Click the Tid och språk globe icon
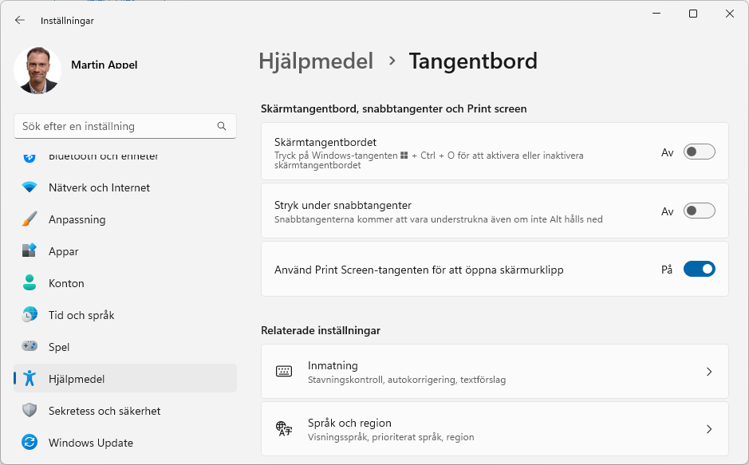 [30, 315]
